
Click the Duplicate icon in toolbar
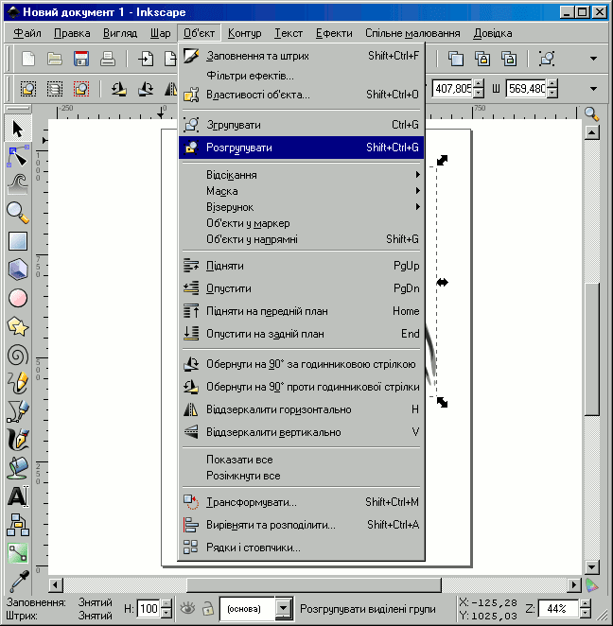click(456, 59)
